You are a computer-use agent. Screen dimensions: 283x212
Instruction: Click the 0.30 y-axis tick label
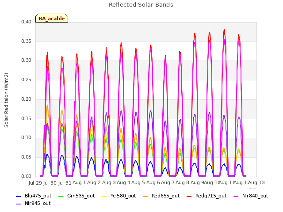26,61
